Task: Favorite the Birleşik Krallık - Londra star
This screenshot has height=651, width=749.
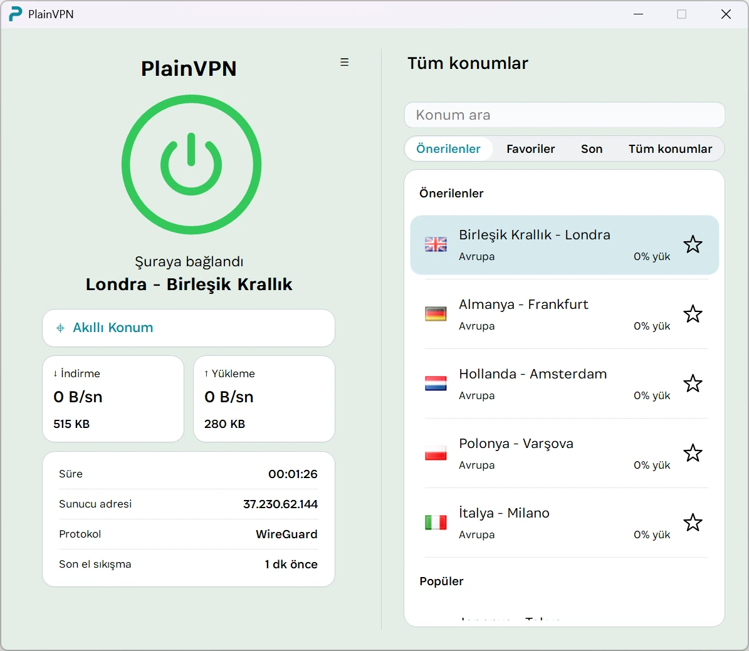Action: coord(693,244)
